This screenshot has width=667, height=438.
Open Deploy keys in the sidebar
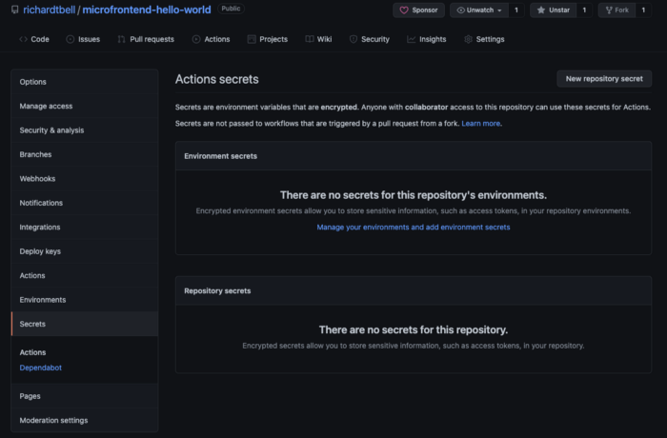coord(85,251)
